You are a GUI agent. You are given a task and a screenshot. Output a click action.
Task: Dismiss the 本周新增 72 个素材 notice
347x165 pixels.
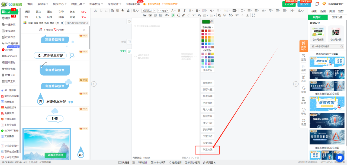(x=84, y=30)
